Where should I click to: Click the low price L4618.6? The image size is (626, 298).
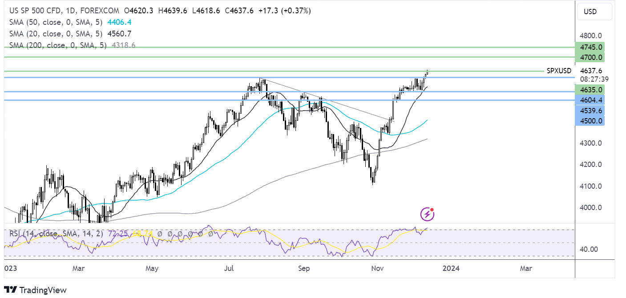click(206, 10)
